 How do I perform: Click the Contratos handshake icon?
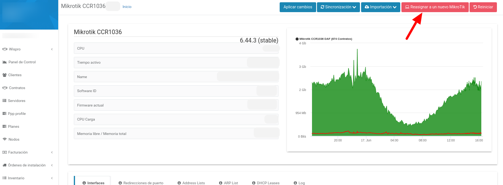pos(5,88)
